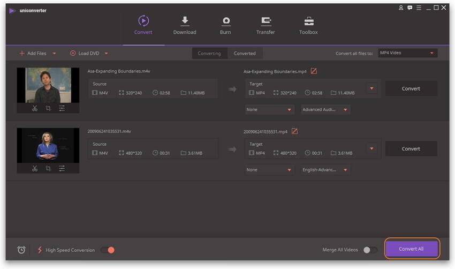
Task: Open subtitle None dropdown for Asa-Expanding Boundaries
Action: pos(269,109)
